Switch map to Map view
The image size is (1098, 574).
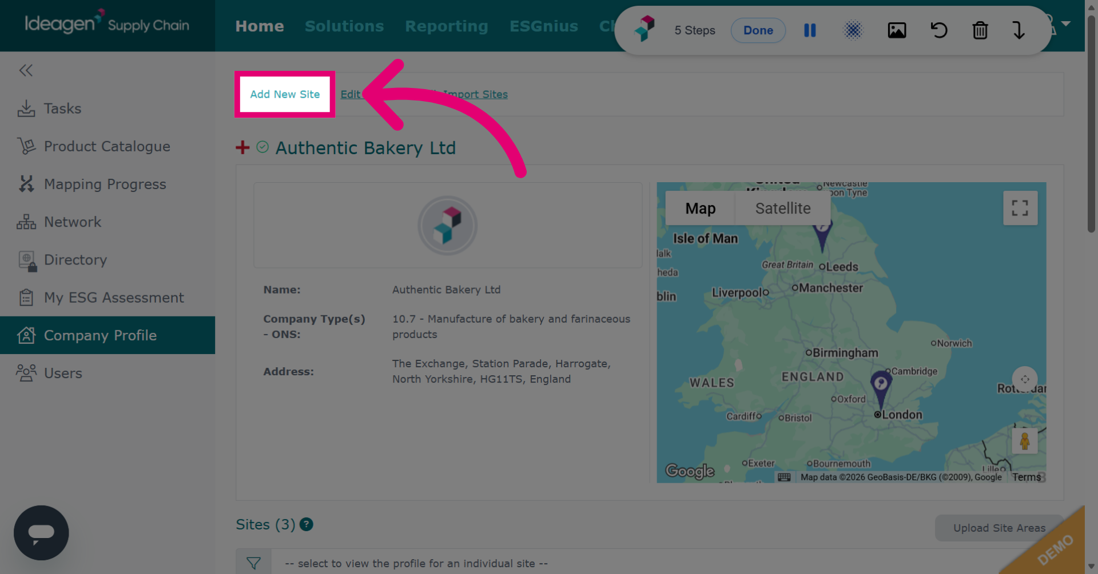click(x=701, y=208)
